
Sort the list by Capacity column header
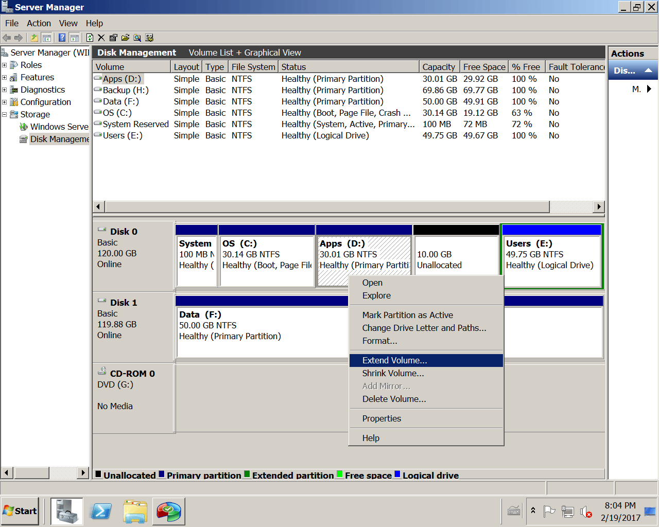click(x=439, y=67)
